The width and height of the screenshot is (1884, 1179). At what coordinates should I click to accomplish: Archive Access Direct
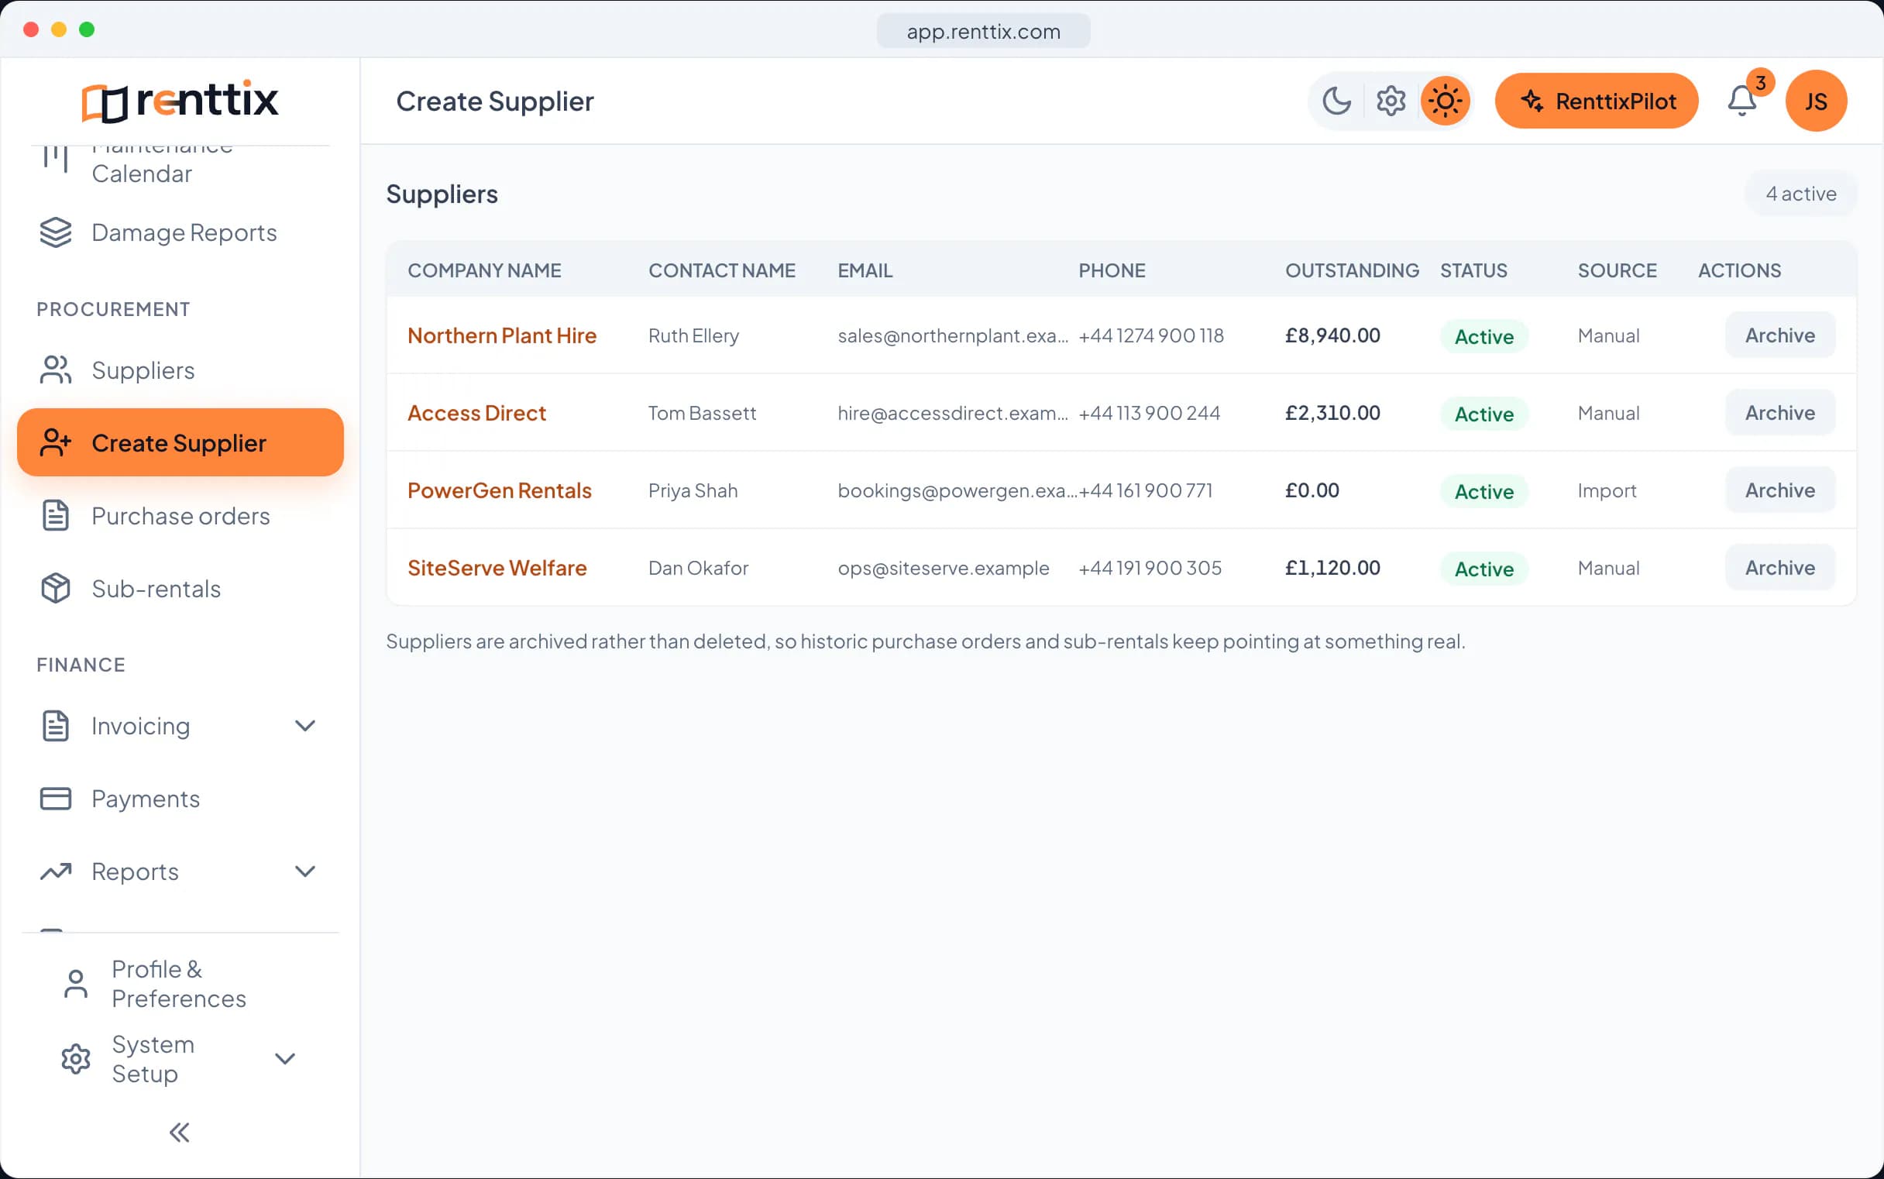pyautogui.click(x=1780, y=412)
